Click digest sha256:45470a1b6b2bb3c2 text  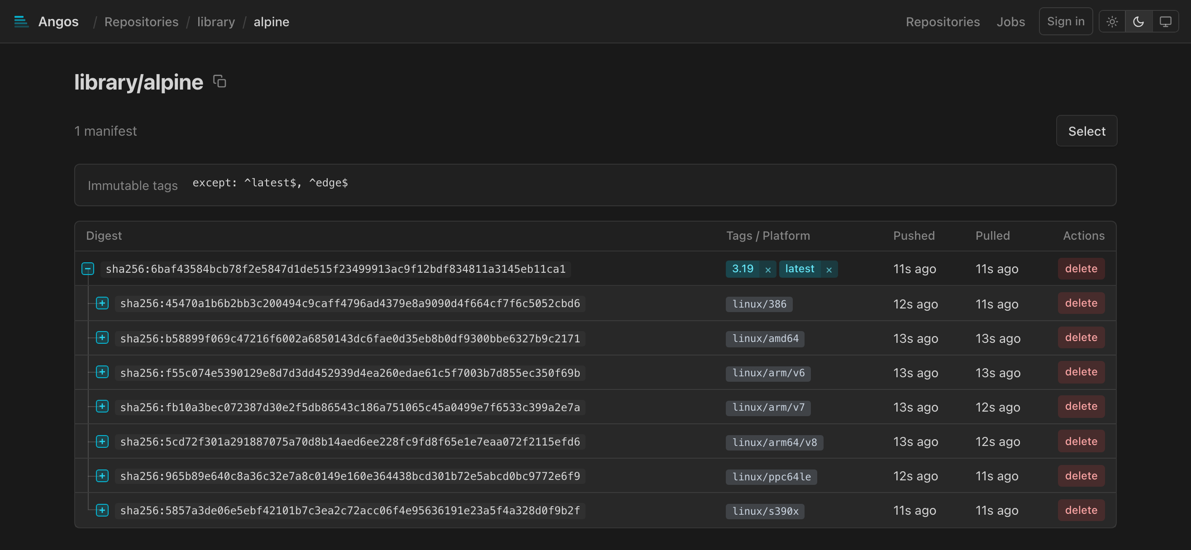[x=350, y=303]
